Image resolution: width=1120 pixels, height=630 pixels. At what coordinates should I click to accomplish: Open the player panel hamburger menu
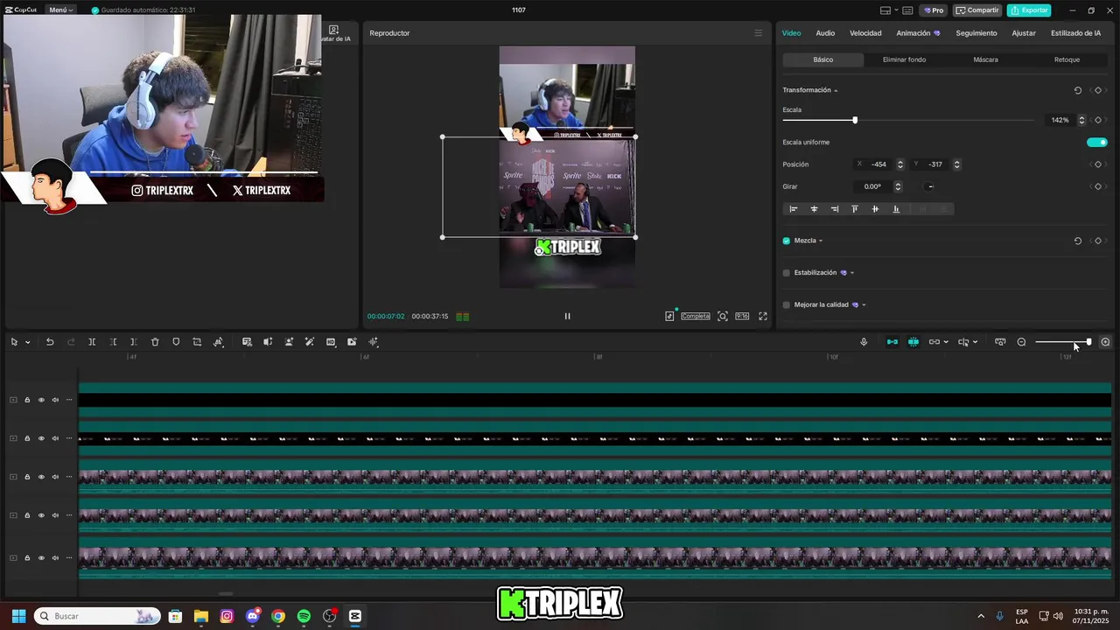pyautogui.click(x=758, y=33)
